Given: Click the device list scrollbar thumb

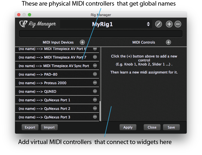Looking at the screenshot, I should pyautogui.click(x=100, y=111).
